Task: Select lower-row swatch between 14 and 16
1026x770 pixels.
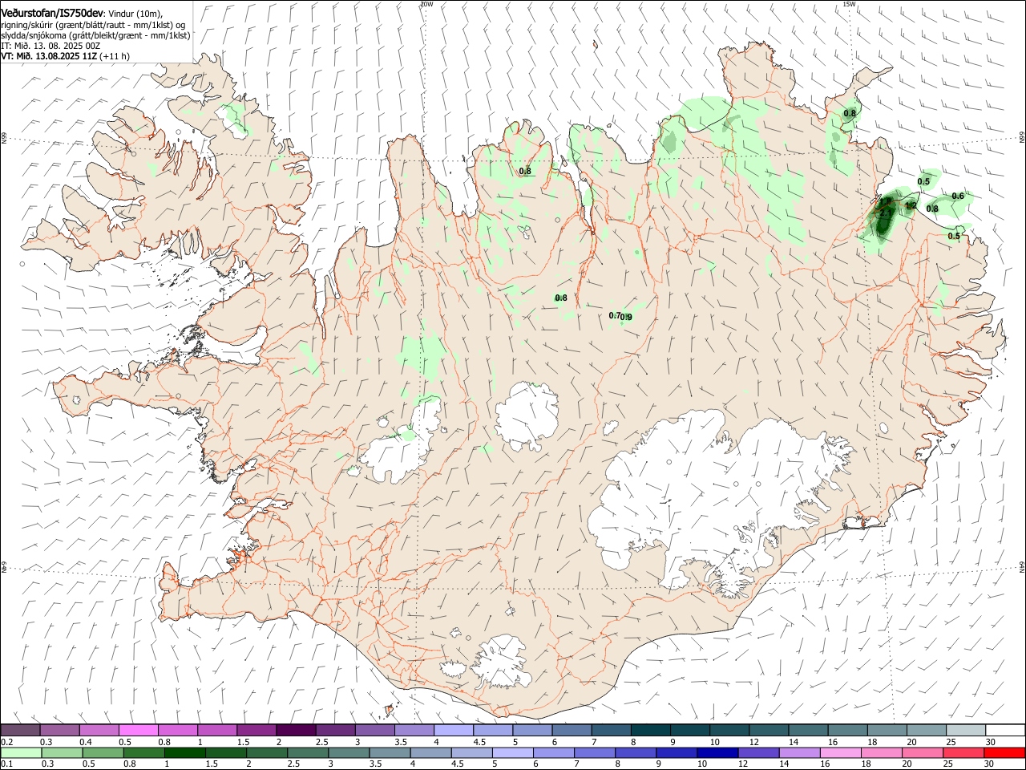Action: [x=798, y=752]
